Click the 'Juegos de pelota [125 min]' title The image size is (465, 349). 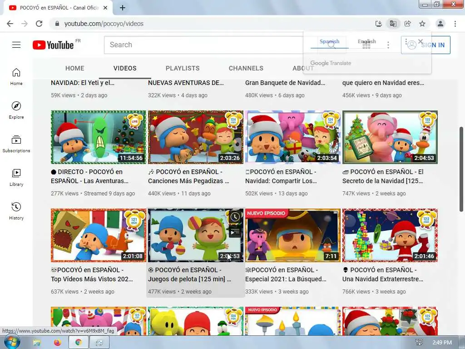click(x=189, y=274)
